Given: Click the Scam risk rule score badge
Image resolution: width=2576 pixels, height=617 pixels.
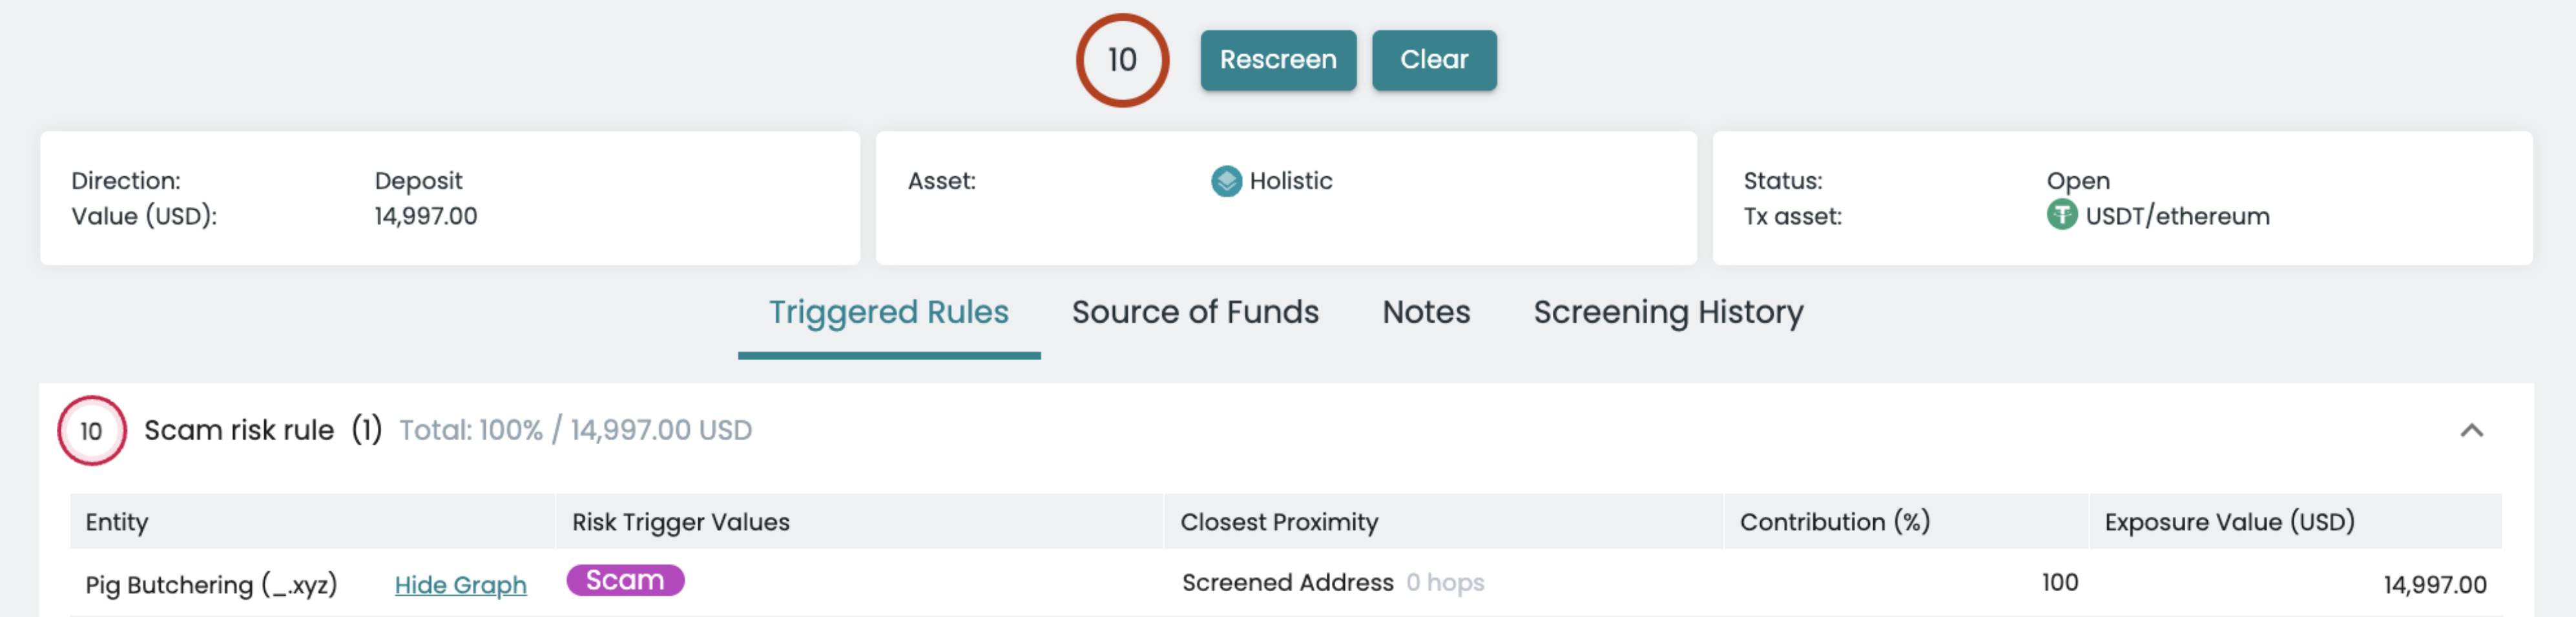Looking at the screenshot, I should 91,430.
